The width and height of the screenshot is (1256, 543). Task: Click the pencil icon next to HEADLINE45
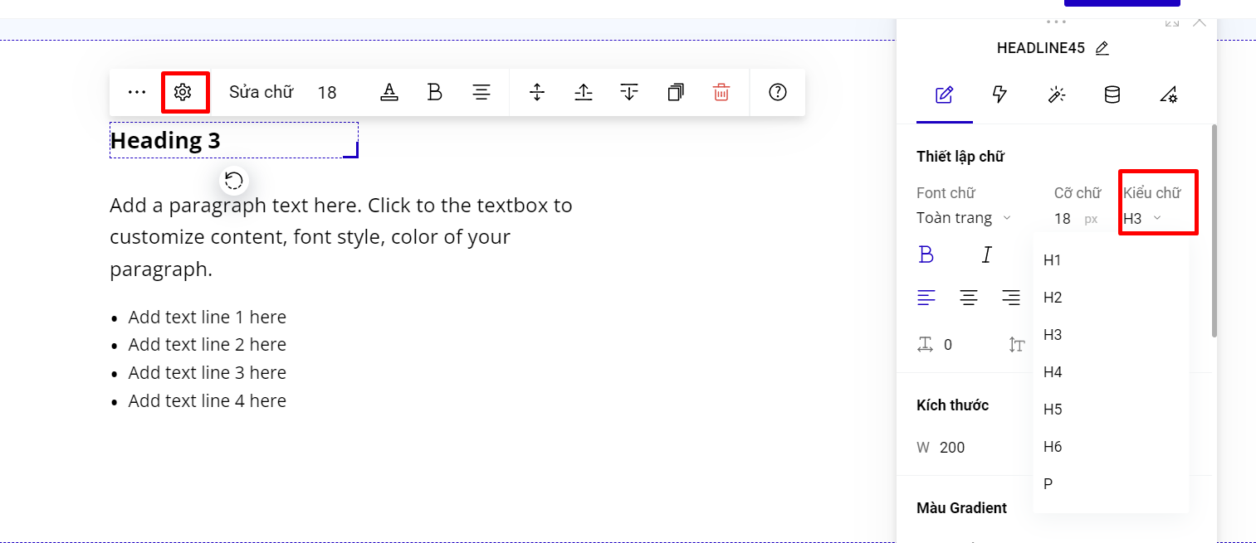1102,48
